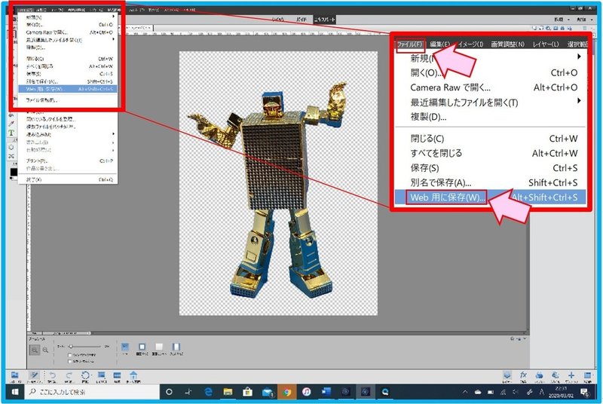Click the ここに入力して検索 search box

(92, 392)
